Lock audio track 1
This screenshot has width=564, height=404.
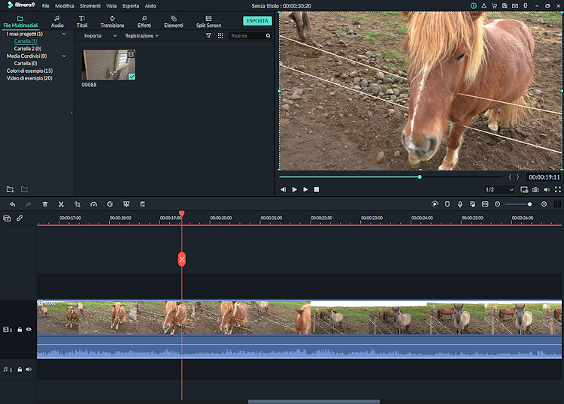[20, 369]
